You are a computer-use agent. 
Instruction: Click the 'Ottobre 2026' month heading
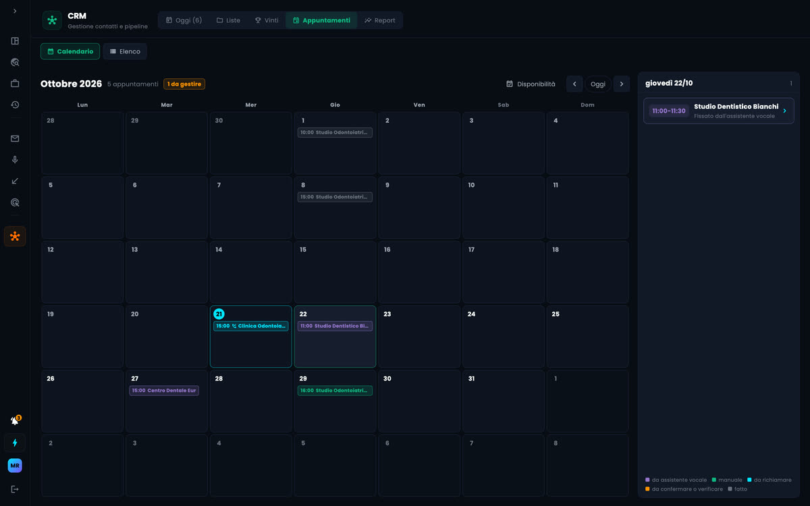point(71,84)
